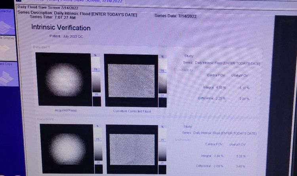Click the Series Date 7/14/2022 label
The width and height of the screenshot is (297, 176).
[175, 16]
